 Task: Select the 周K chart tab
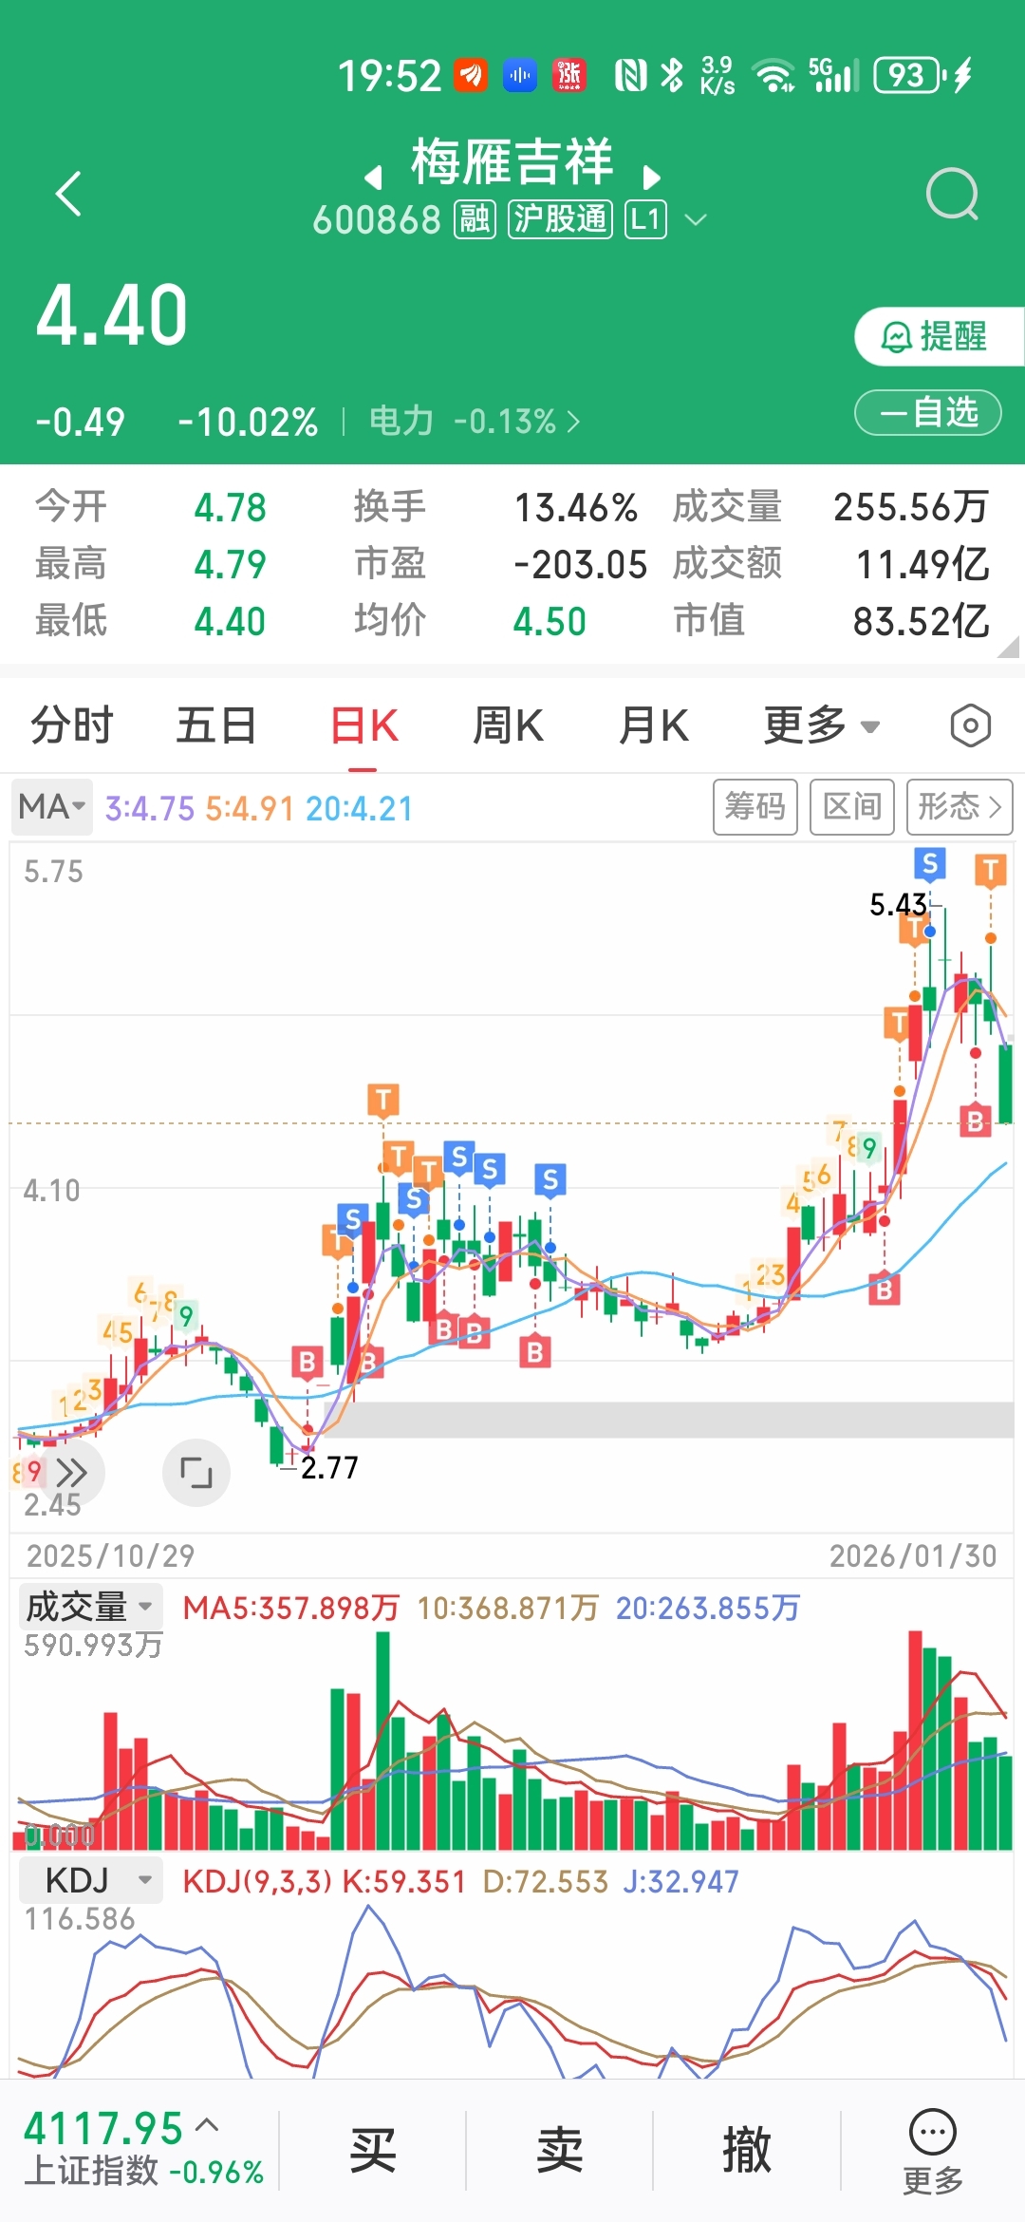(x=508, y=726)
